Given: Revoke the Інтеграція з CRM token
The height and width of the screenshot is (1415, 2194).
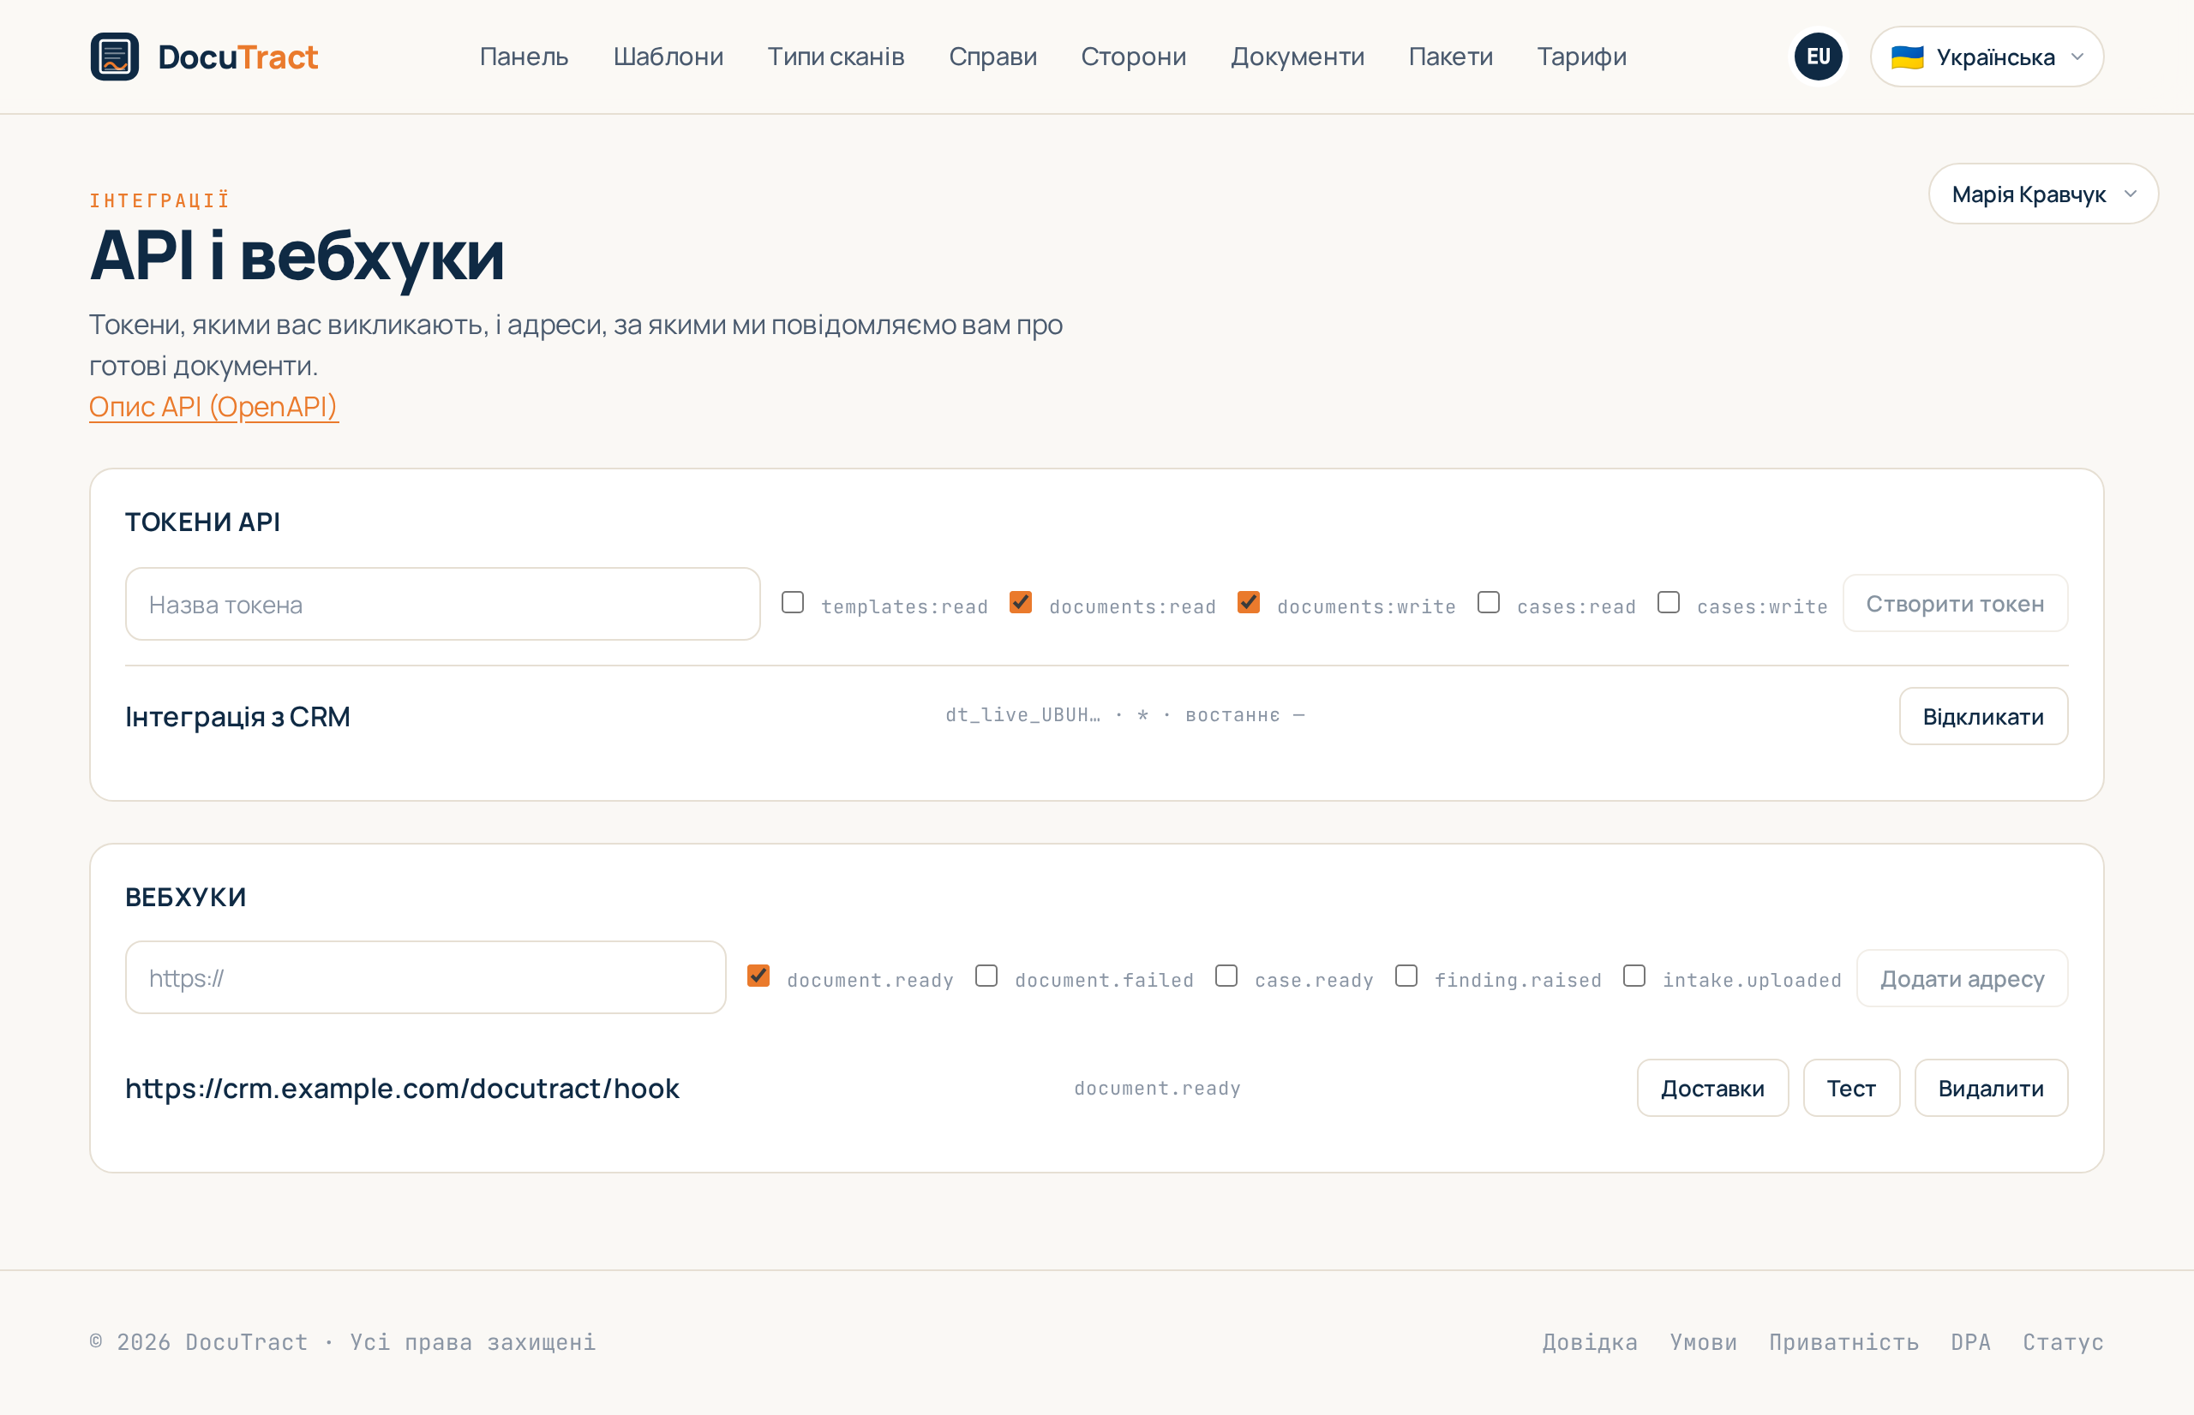Looking at the screenshot, I should point(1983,717).
